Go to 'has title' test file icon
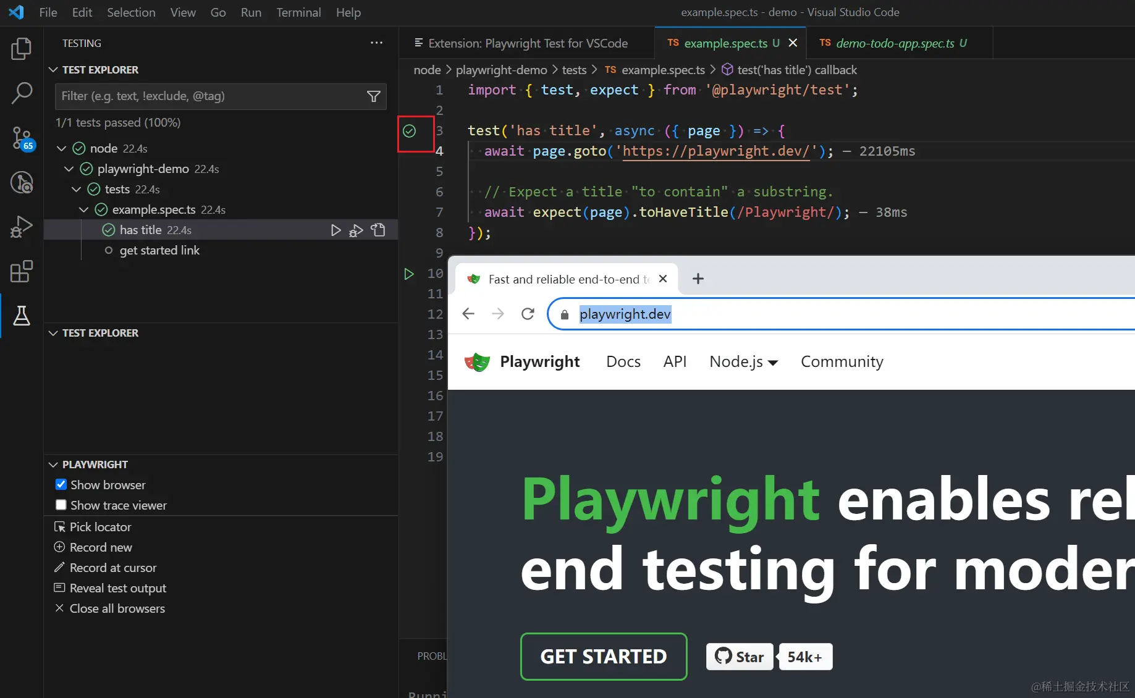Screen dimensions: 1135x698 click(x=378, y=230)
